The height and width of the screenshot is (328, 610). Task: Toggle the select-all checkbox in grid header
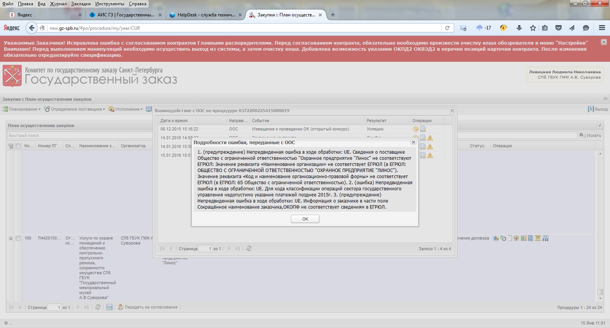tap(18, 146)
